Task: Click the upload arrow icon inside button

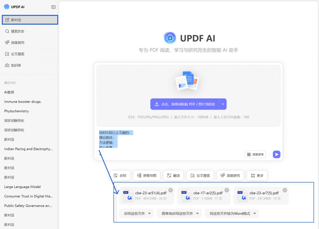Action: (x=157, y=104)
